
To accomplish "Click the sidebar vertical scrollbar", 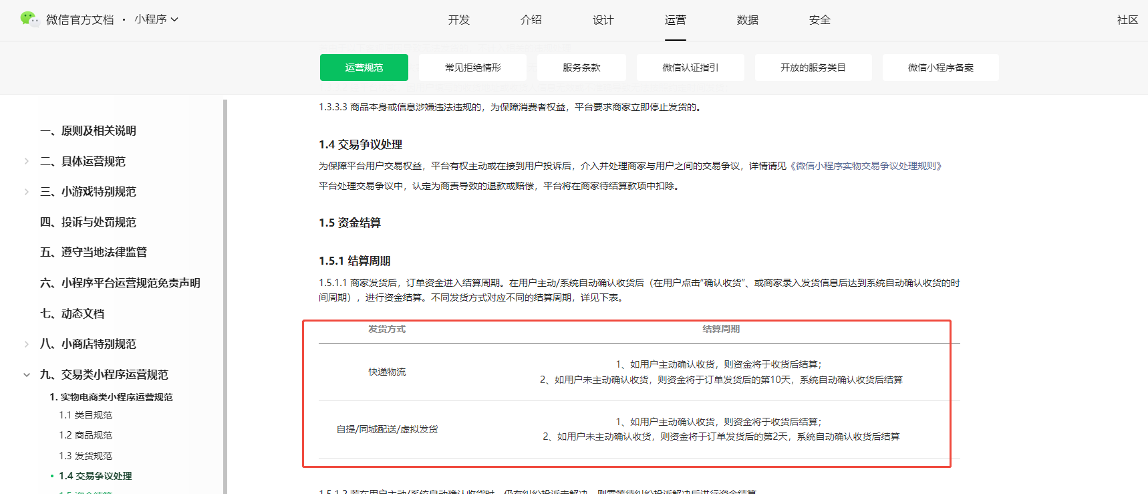I will point(225,296).
